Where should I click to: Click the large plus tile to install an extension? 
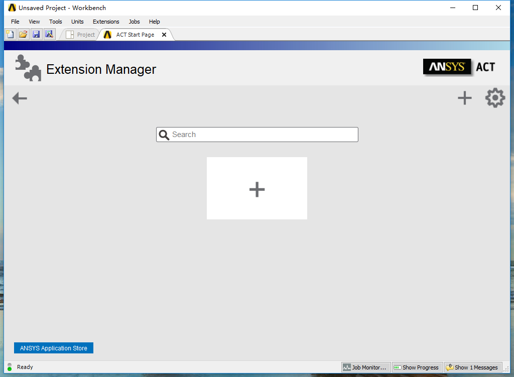point(257,188)
